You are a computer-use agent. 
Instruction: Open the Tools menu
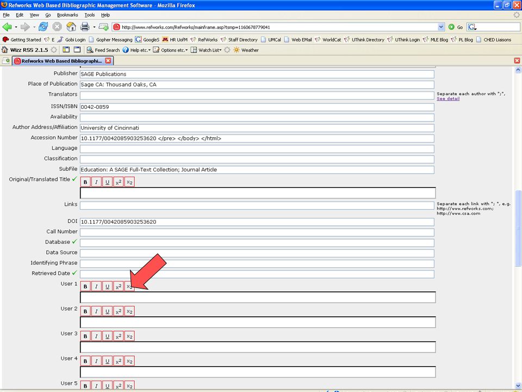pyautogui.click(x=90, y=15)
